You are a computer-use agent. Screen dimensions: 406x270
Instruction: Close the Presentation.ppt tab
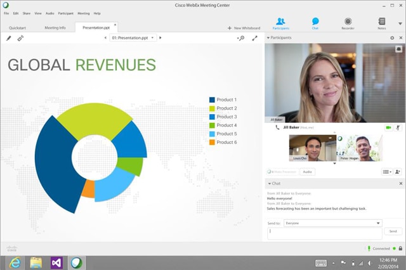[x=115, y=25]
